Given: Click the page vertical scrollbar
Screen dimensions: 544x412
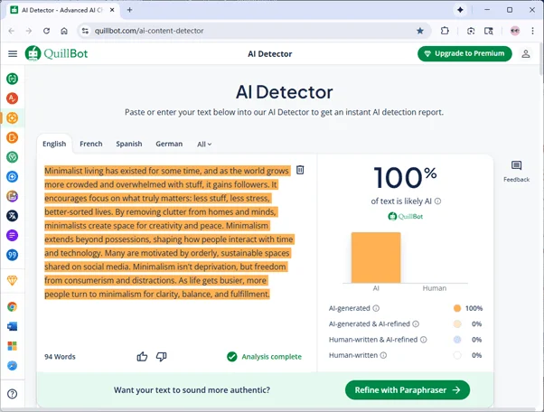Looking at the screenshot, I should click(x=541, y=59).
